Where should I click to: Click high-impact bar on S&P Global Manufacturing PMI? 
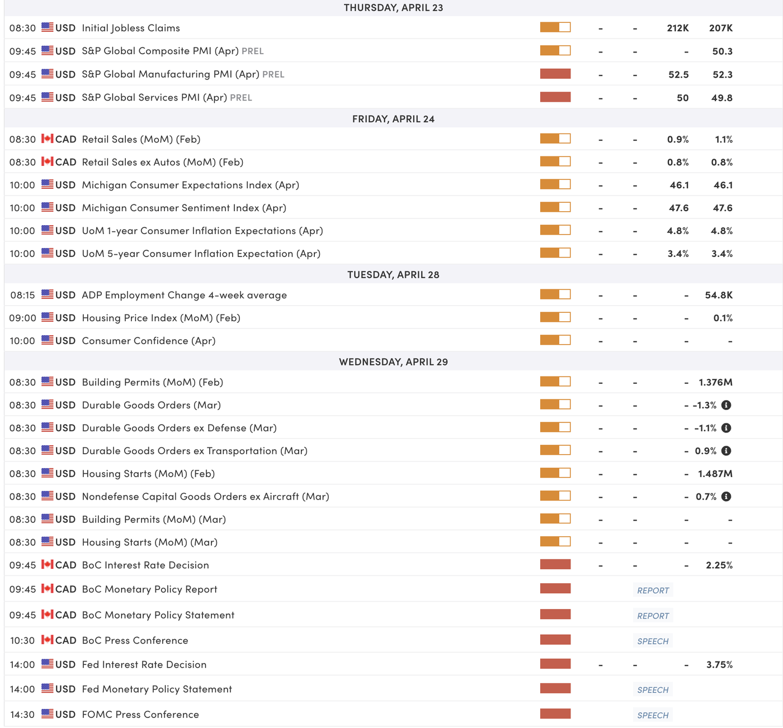point(555,73)
